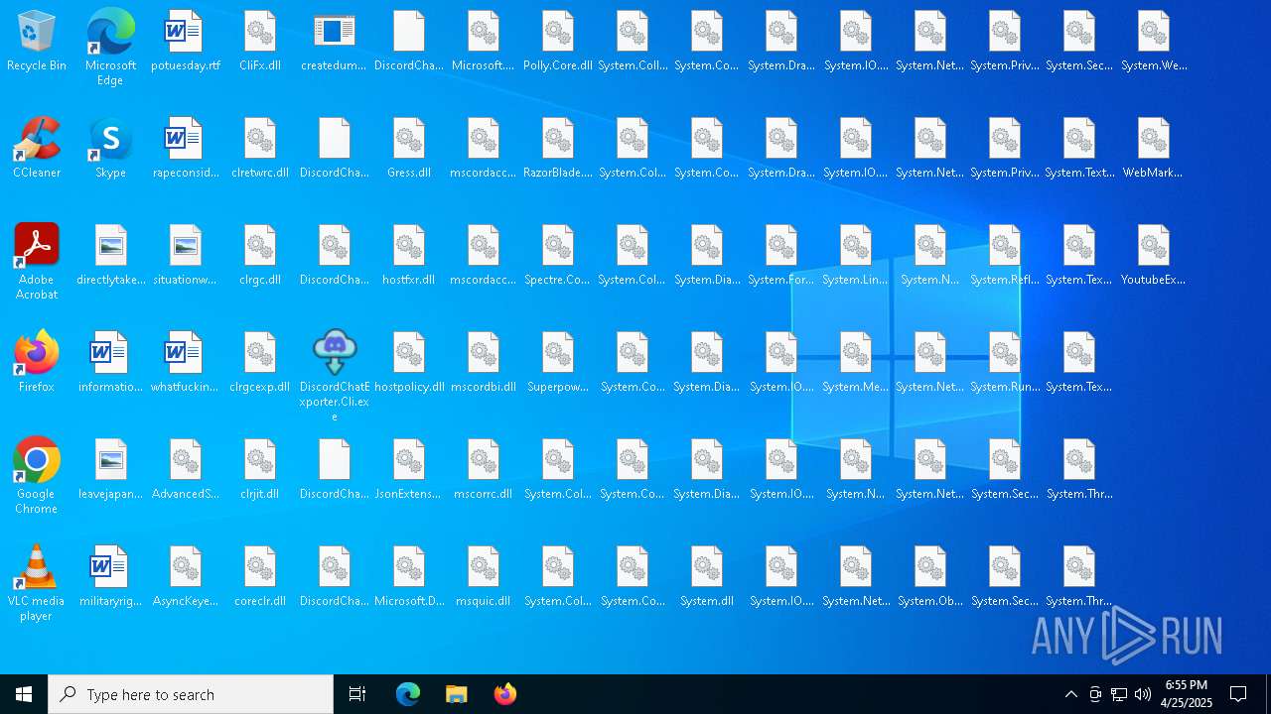This screenshot has width=1271, height=714.
Task: Select the situationw... image file
Action: (x=186, y=256)
